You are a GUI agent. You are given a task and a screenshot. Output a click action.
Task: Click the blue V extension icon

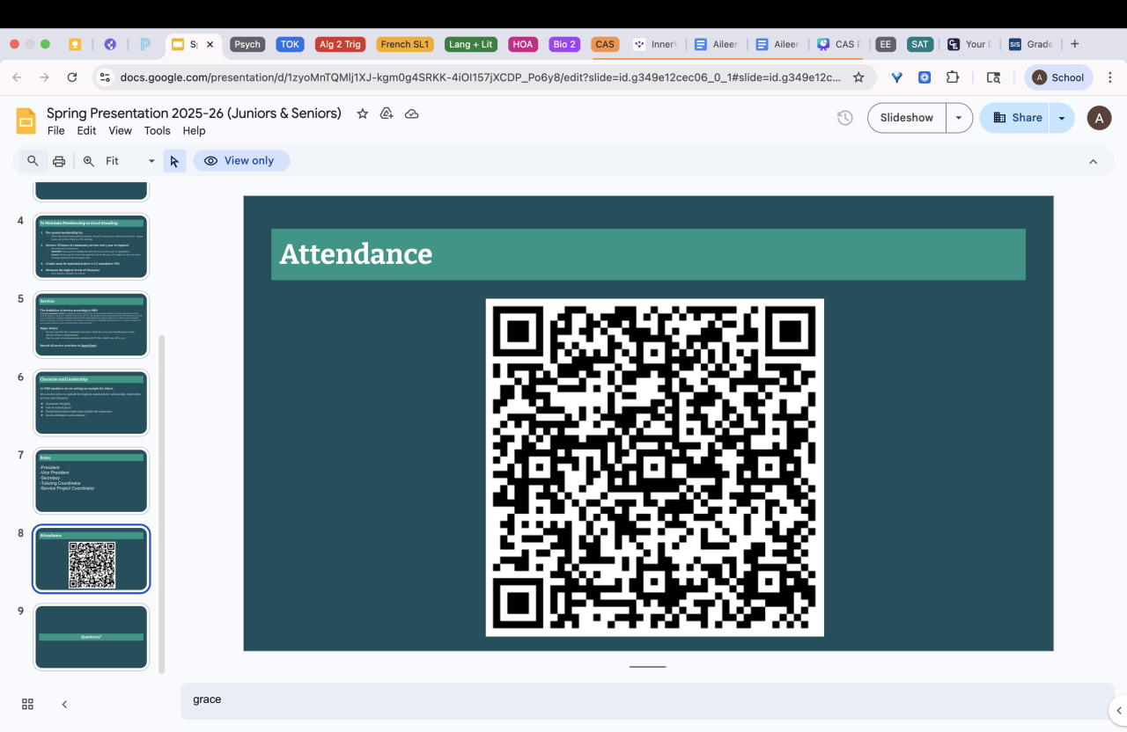coord(897,77)
